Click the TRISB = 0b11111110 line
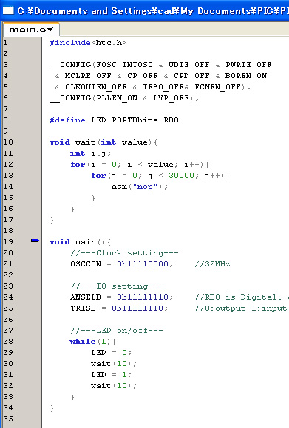Image resolution: width=289 pixels, height=428 pixels. (x=119, y=308)
